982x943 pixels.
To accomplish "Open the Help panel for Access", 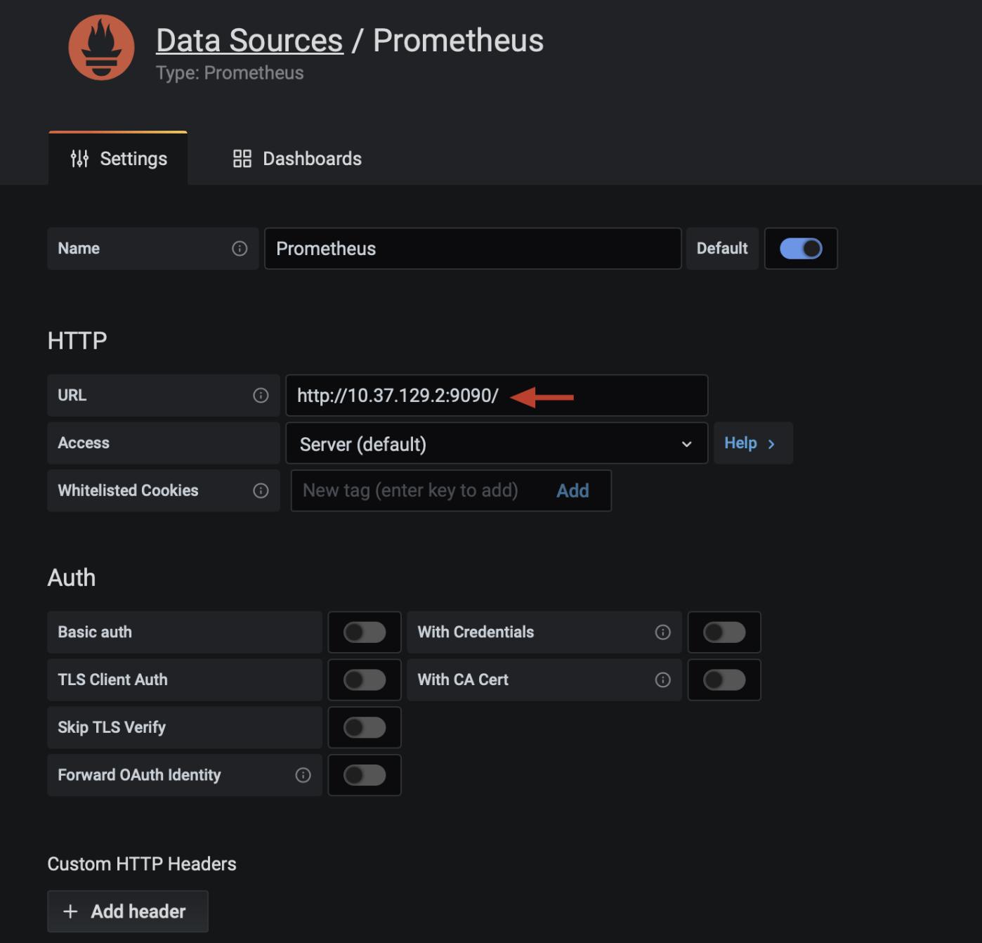I will coord(753,443).
